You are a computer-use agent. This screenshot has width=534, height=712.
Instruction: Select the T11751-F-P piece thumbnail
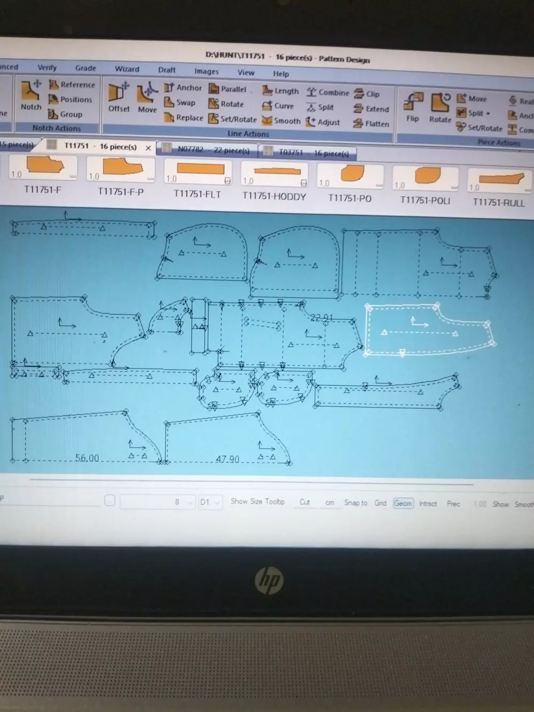click(121, 177)
